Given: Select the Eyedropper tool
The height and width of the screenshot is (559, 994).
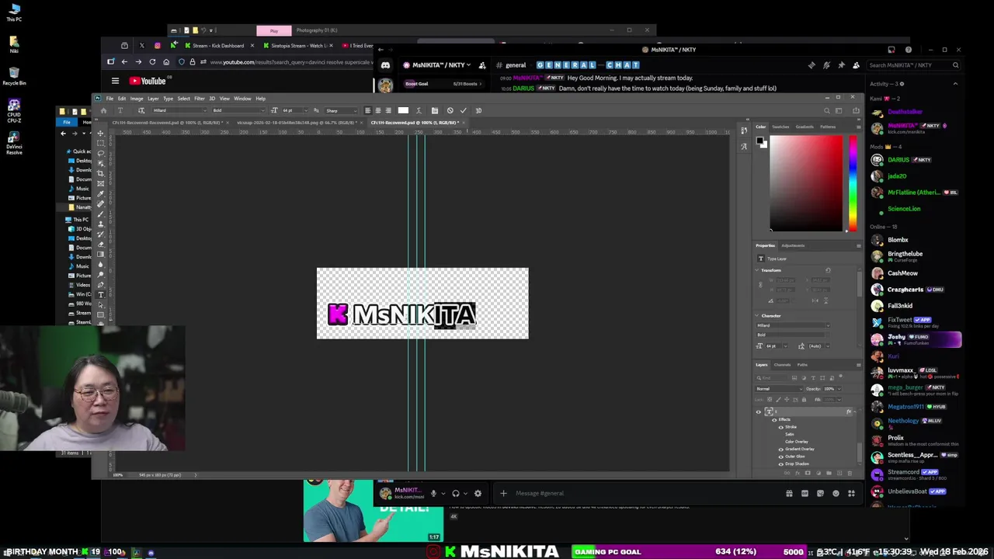Looking at the screenshot, I should pos(100,193).
